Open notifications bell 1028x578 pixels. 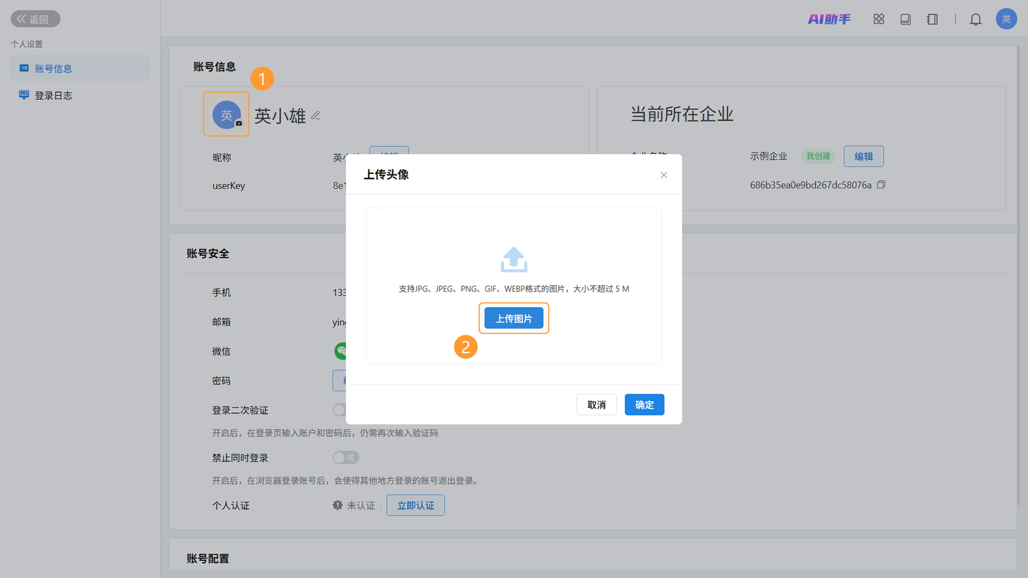[x=975, y=19]
